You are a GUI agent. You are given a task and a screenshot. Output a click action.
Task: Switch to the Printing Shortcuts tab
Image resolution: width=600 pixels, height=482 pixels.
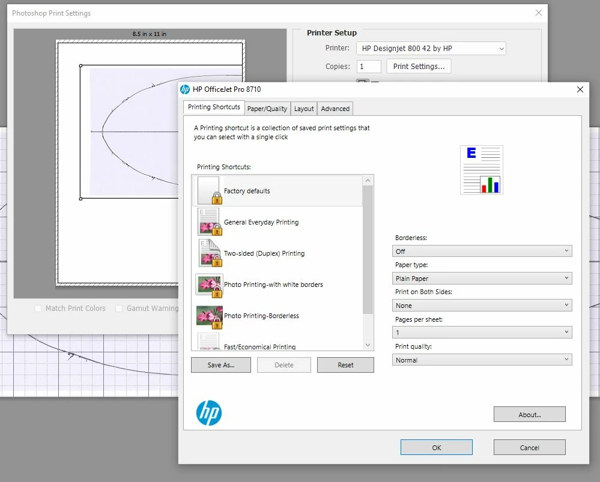click(214, 107)
